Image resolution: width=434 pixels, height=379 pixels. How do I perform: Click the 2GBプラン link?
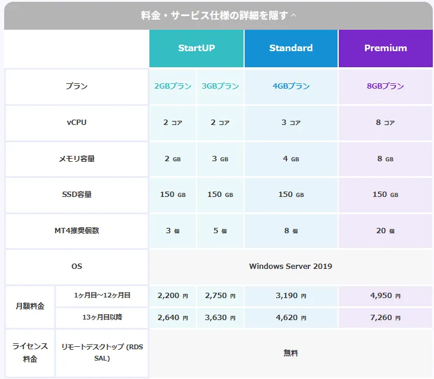(x=173, y=86)
